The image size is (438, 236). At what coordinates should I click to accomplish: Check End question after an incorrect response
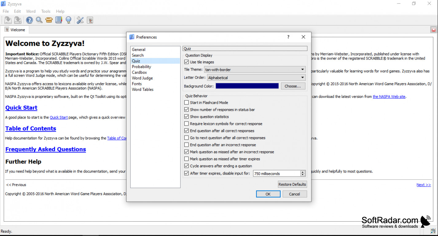186,145
